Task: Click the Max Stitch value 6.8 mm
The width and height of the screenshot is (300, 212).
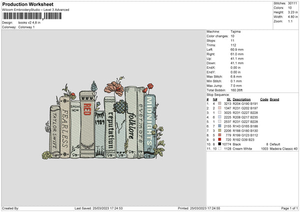Action: [x=236, y=76]
